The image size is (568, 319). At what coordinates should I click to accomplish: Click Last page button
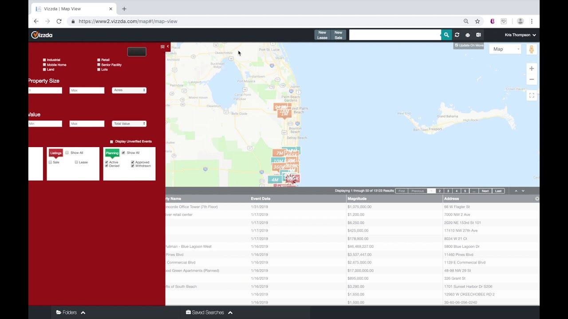pyautogui.click(x=498, y=191)
